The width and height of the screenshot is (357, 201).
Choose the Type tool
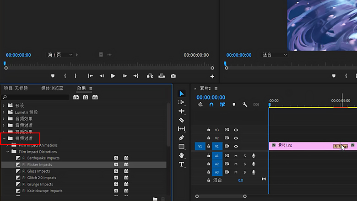click(x=181, y=164)
